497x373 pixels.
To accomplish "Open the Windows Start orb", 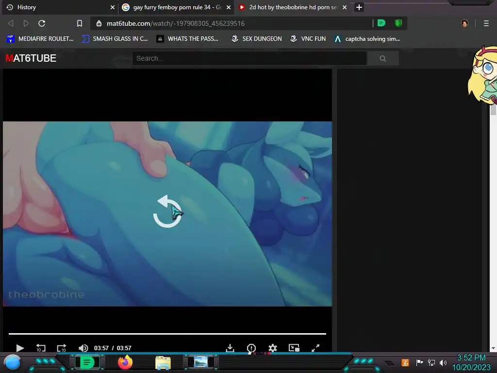I will tap(13, 362).
